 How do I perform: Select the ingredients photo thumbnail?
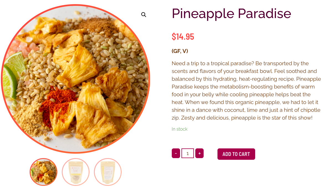coord(43,172)
